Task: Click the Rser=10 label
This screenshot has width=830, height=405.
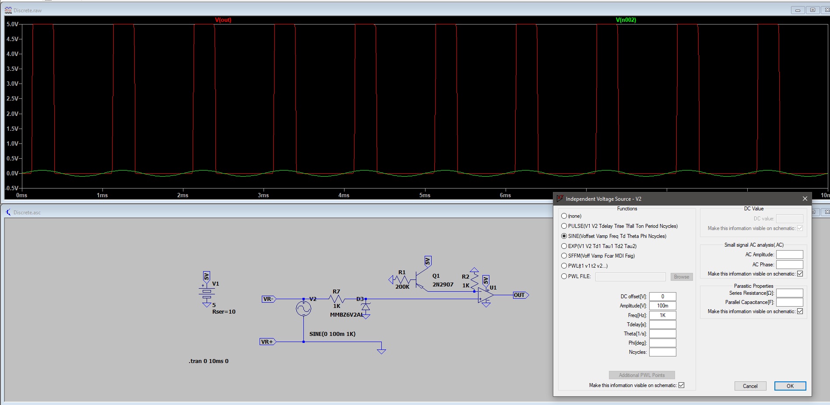Action: tap(224, 312)
